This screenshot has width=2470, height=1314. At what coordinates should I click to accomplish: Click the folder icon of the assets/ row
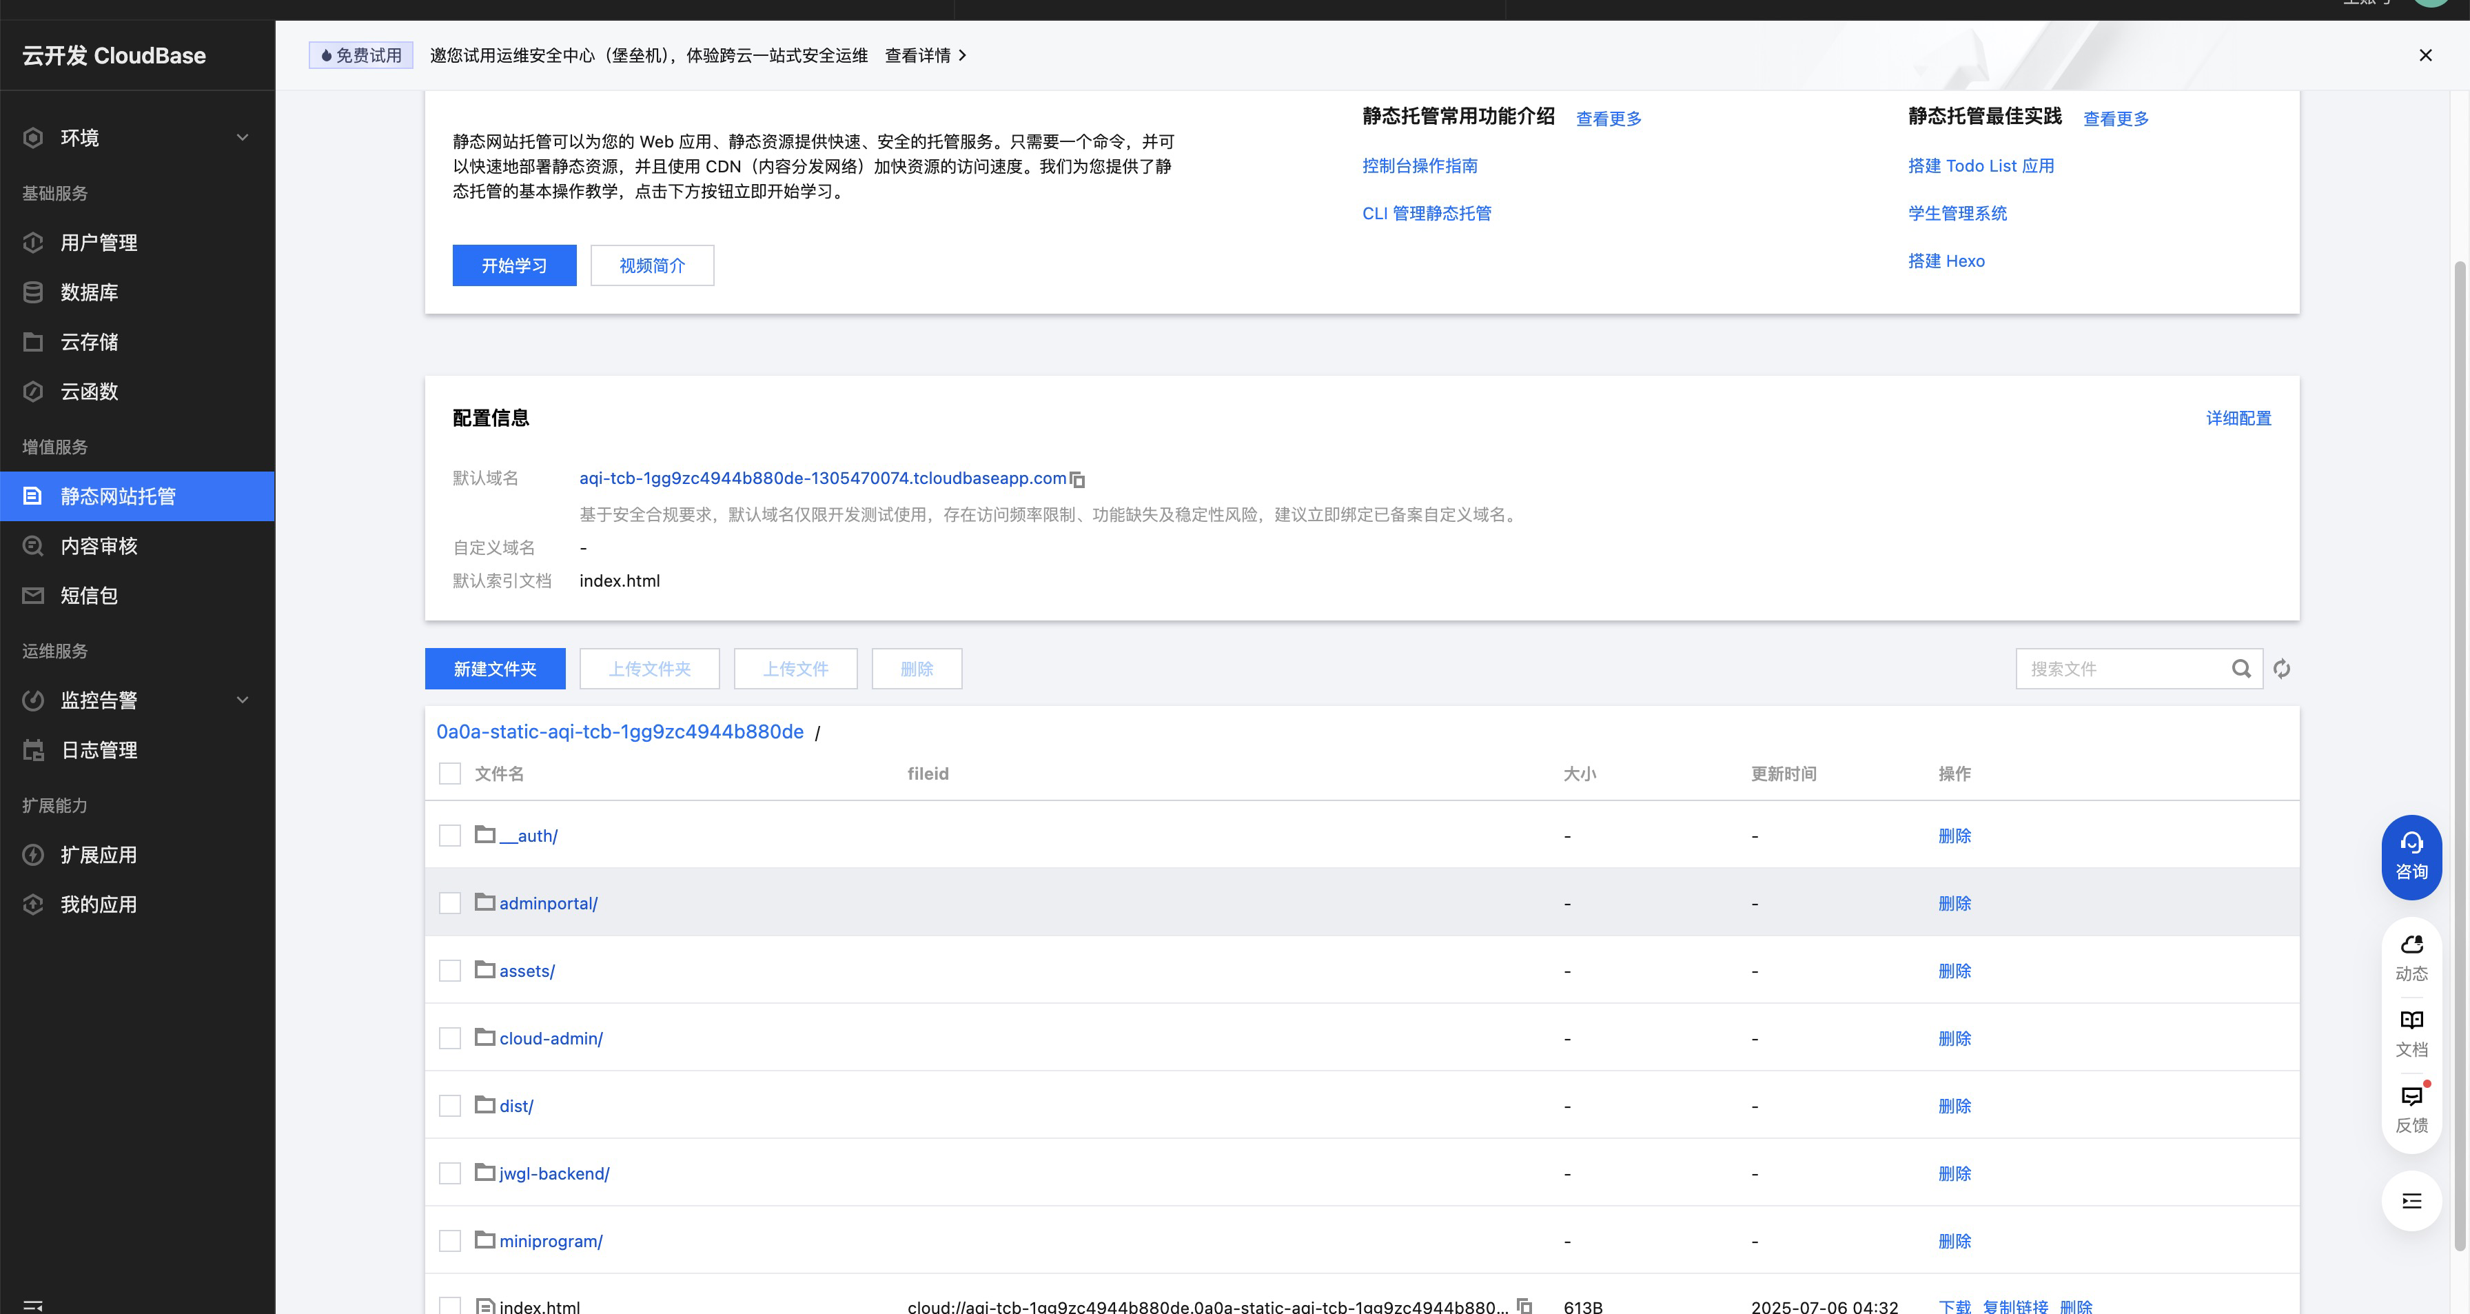pos(485,969)
